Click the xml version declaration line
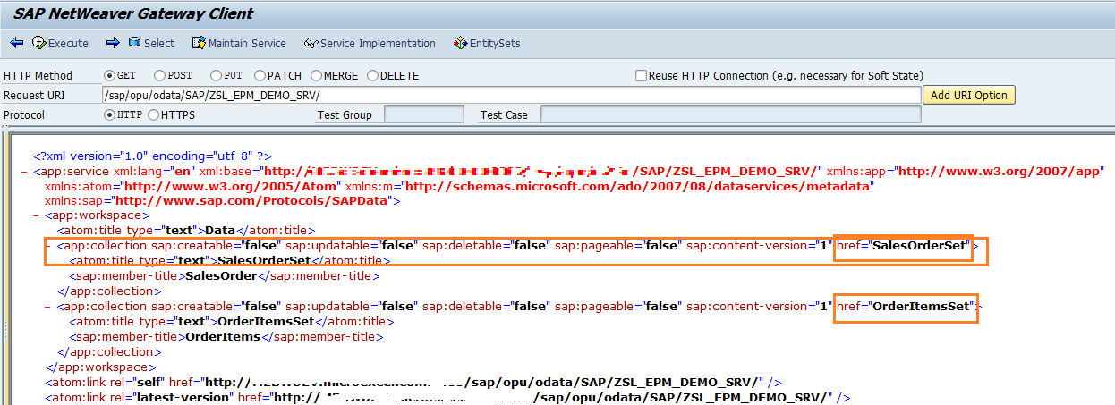Image resolution: width=1115 pixels, height=405 pixels. (152, 155)
